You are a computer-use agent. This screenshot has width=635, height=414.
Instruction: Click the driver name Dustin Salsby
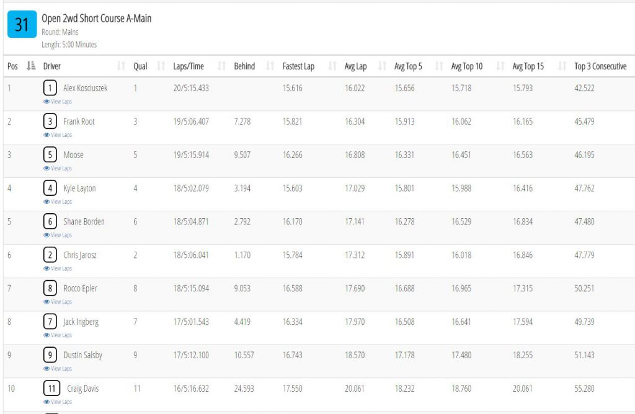pyautogui.click(x=83, y=355)
